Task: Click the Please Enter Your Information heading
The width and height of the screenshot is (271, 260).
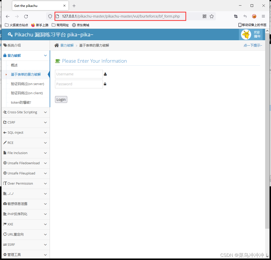Action: (x=94, y=61)
